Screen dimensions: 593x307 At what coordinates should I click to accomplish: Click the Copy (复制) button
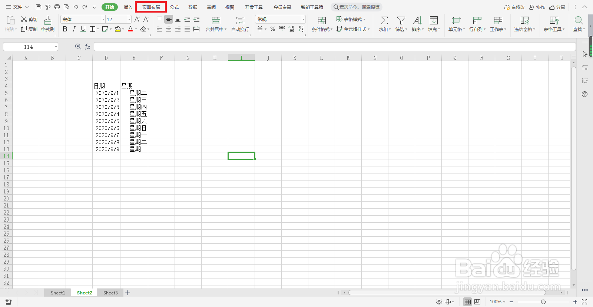point(29,29)
